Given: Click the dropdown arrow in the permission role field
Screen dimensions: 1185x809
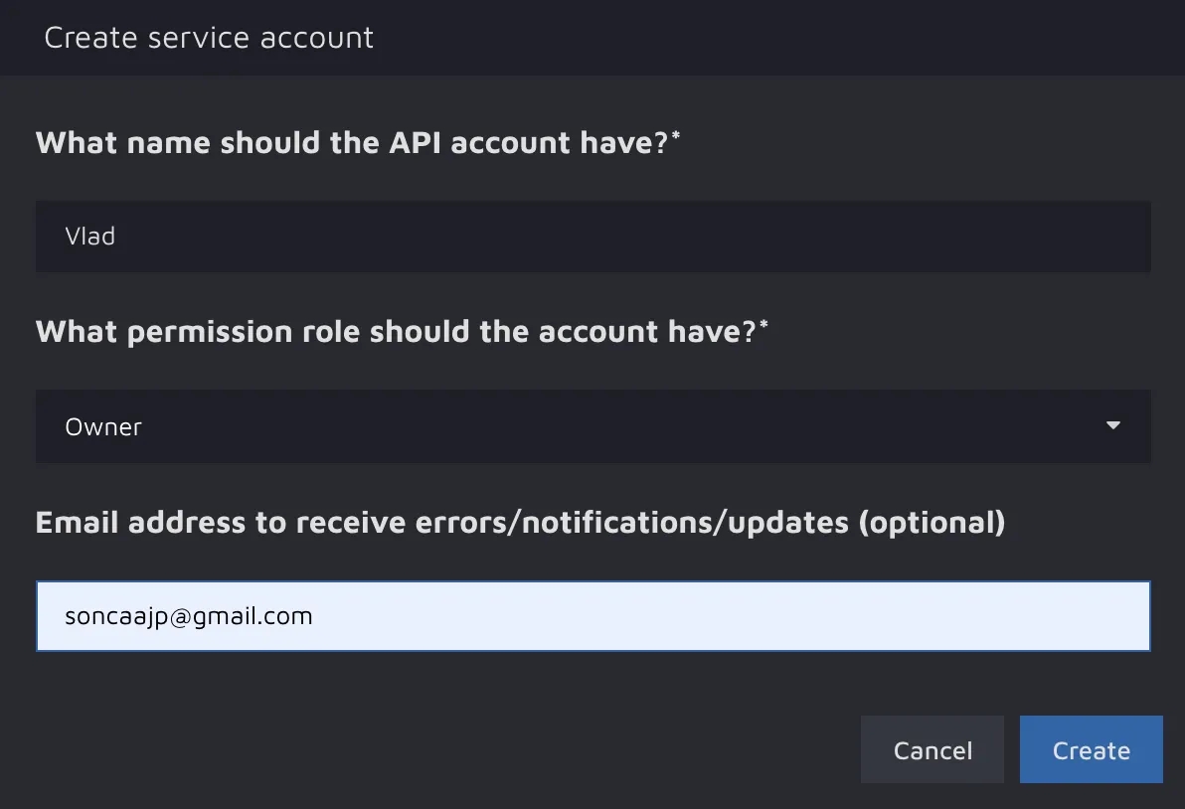Looking at the screenshot, I should [1112, 426].
